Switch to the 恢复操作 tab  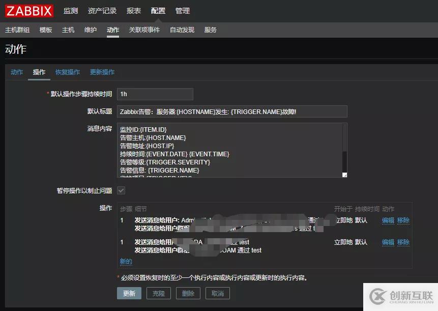point(68,72)
